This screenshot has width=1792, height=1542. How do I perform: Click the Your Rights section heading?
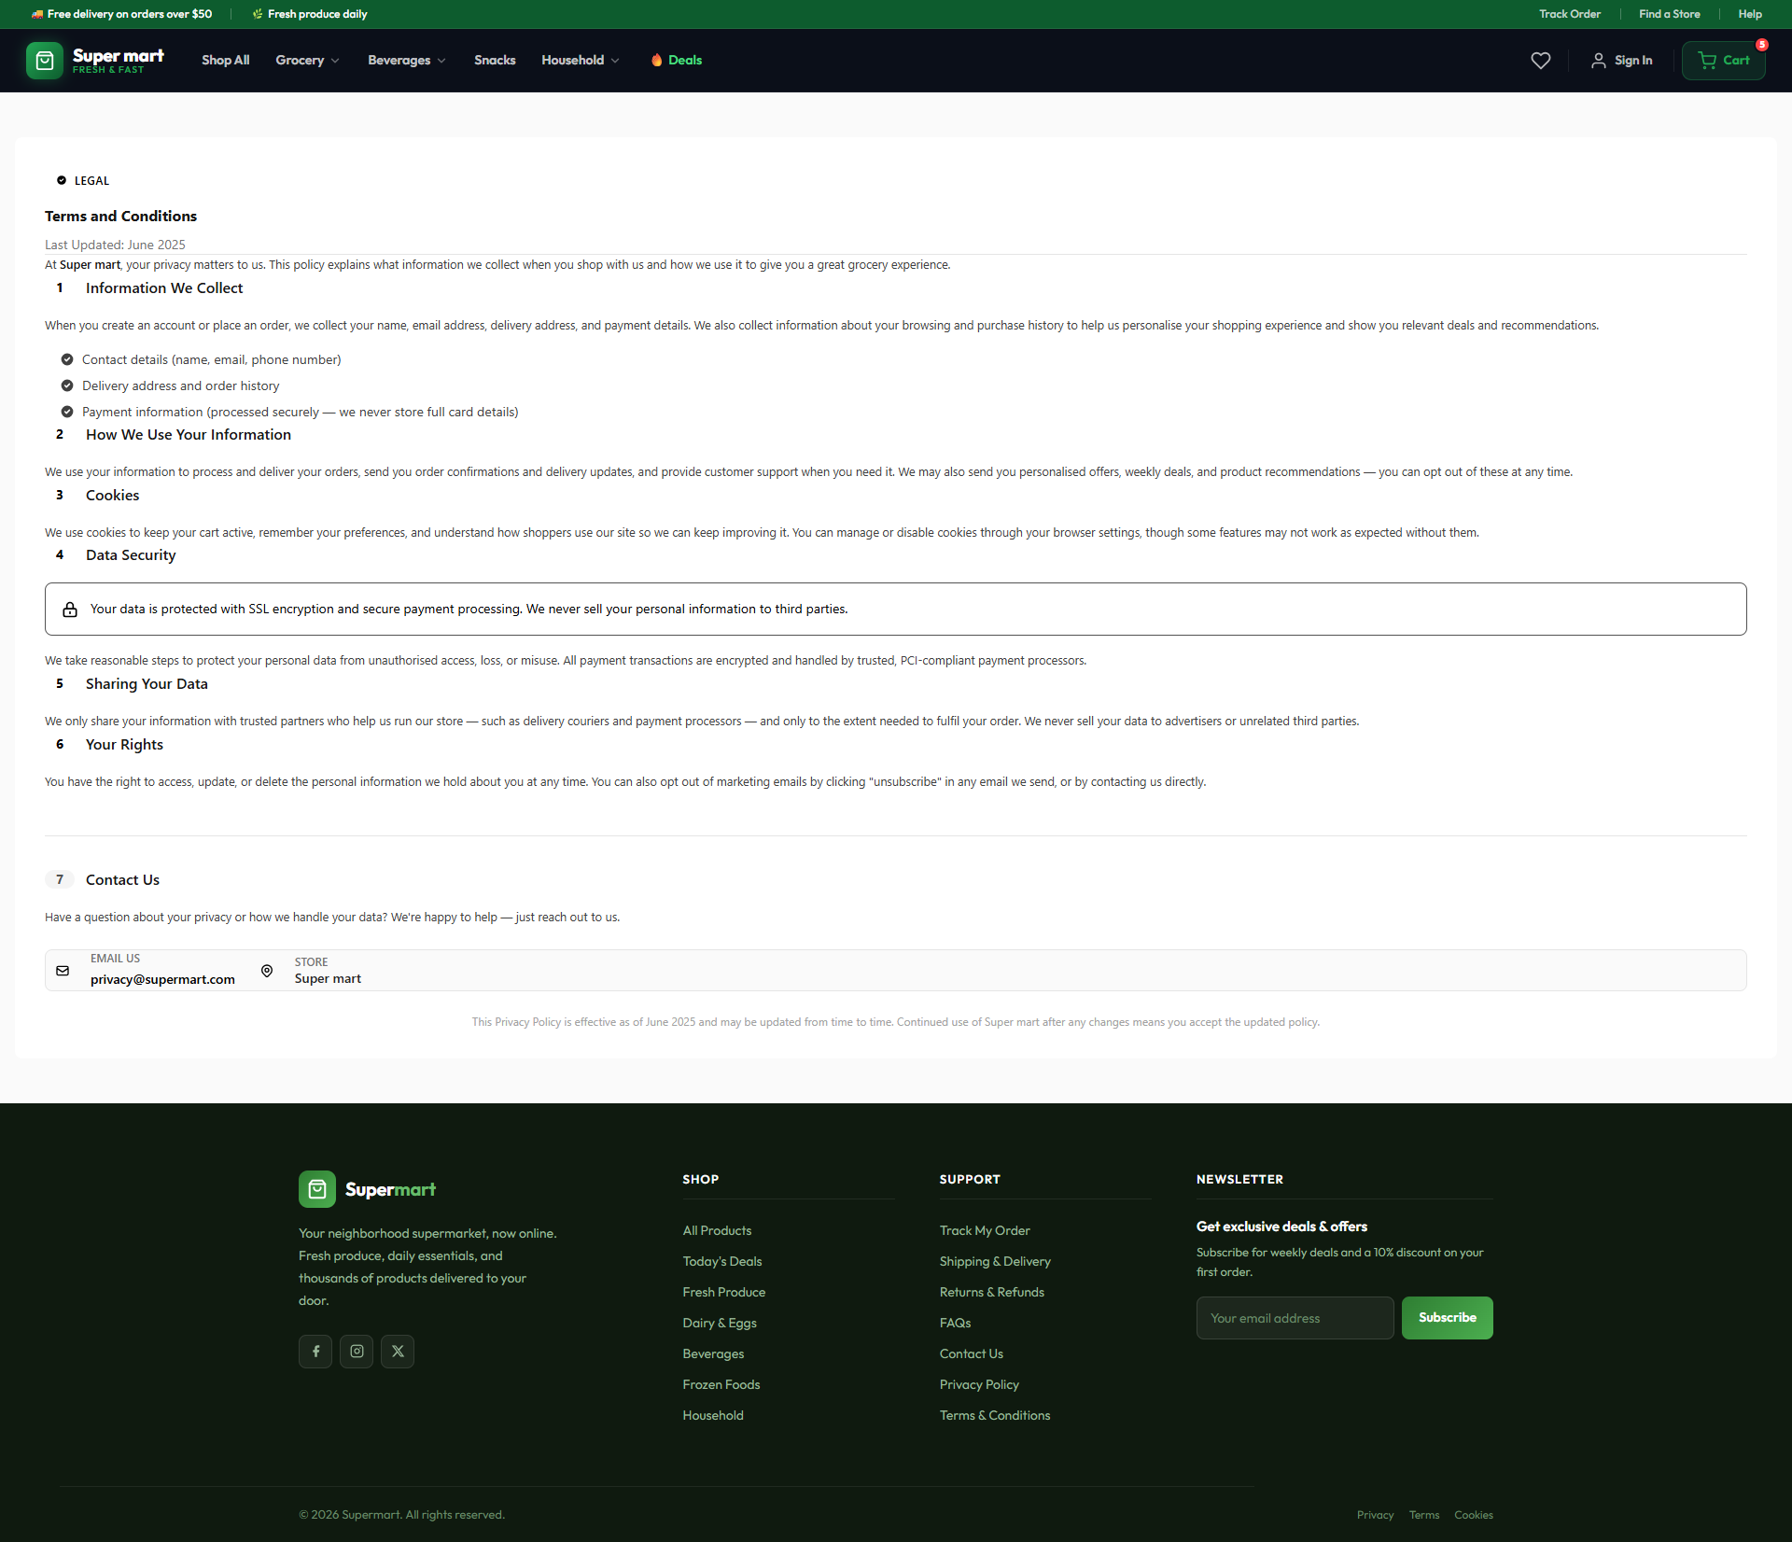[x=124, y=745]
